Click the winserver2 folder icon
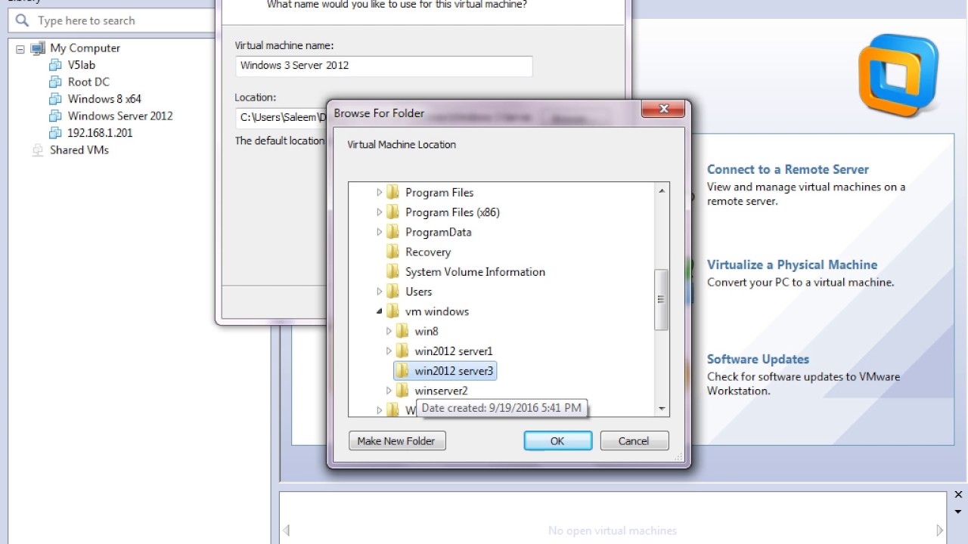 coord(402,391)
